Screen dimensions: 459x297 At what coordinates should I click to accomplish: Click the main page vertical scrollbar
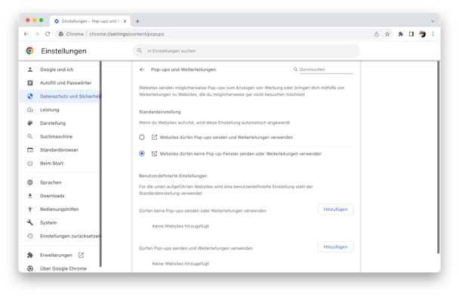pos(438,157)
